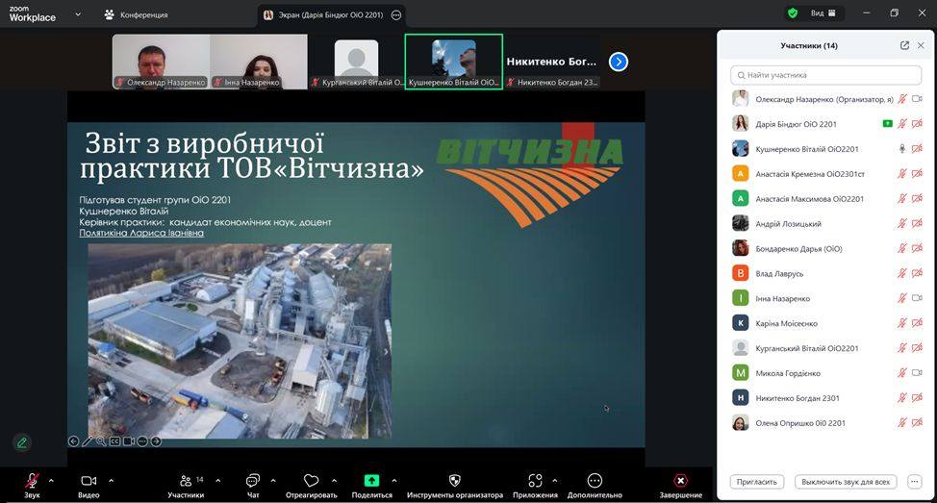Select participant Бондаренко Дарья (ОіО)

coord(827,248)
